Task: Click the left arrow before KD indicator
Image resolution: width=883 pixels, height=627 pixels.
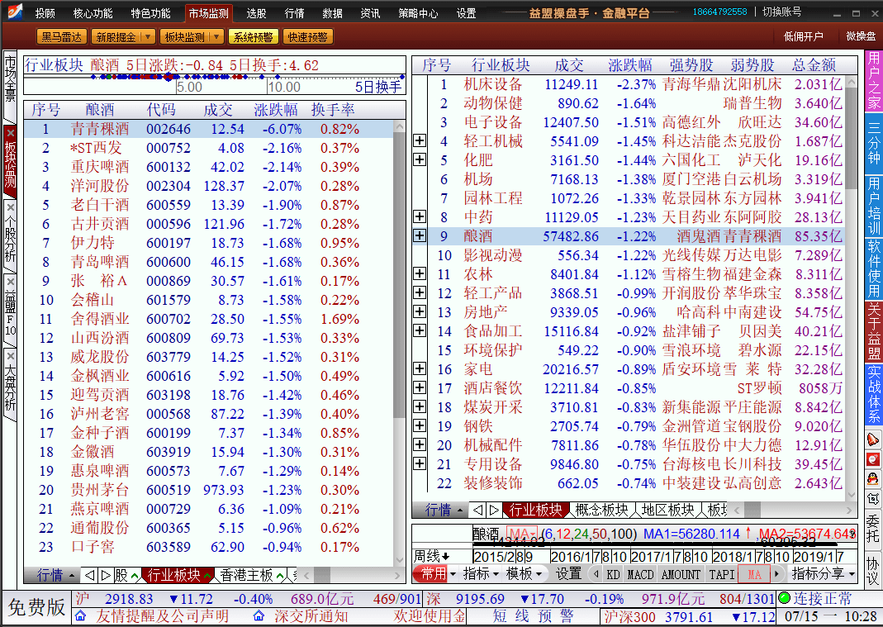Action: click(x=596, y=575)
